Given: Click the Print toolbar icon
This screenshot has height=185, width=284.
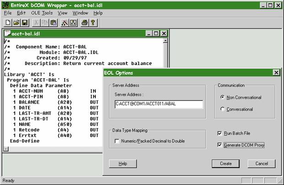Looking at the screenshot, I should (x=85, y=22).
